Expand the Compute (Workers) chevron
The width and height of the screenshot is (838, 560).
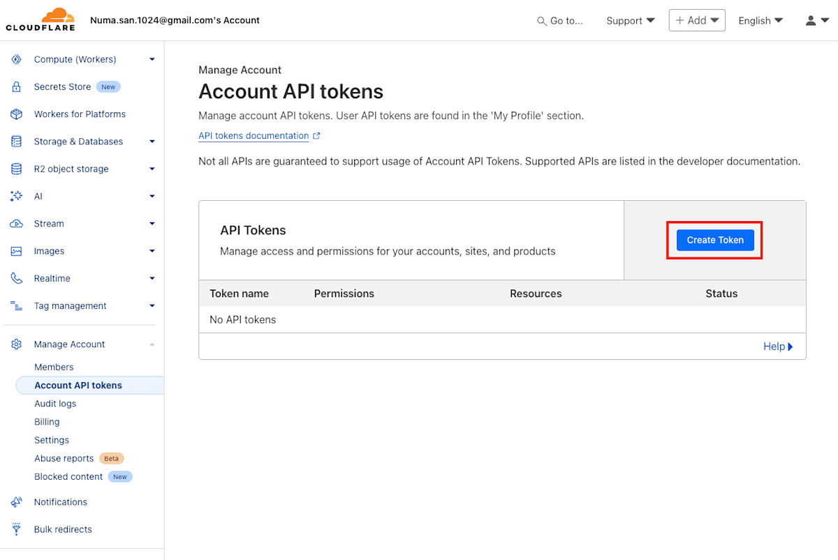(x=152, y=59)
